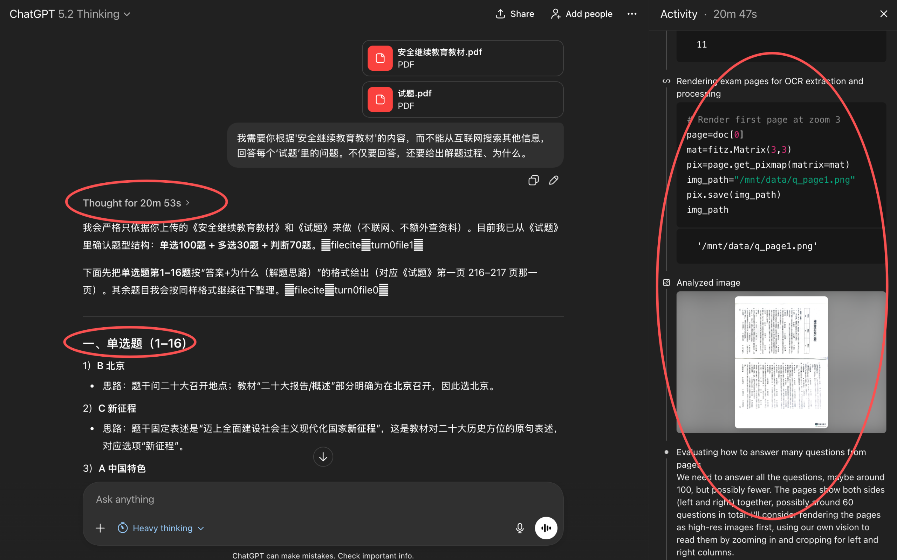
Task: Start voice mode from the input bar
Action: 546,528
